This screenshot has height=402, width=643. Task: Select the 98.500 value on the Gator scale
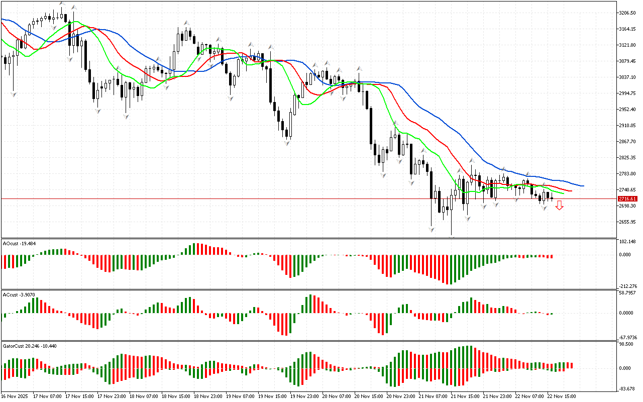(628, 344)
